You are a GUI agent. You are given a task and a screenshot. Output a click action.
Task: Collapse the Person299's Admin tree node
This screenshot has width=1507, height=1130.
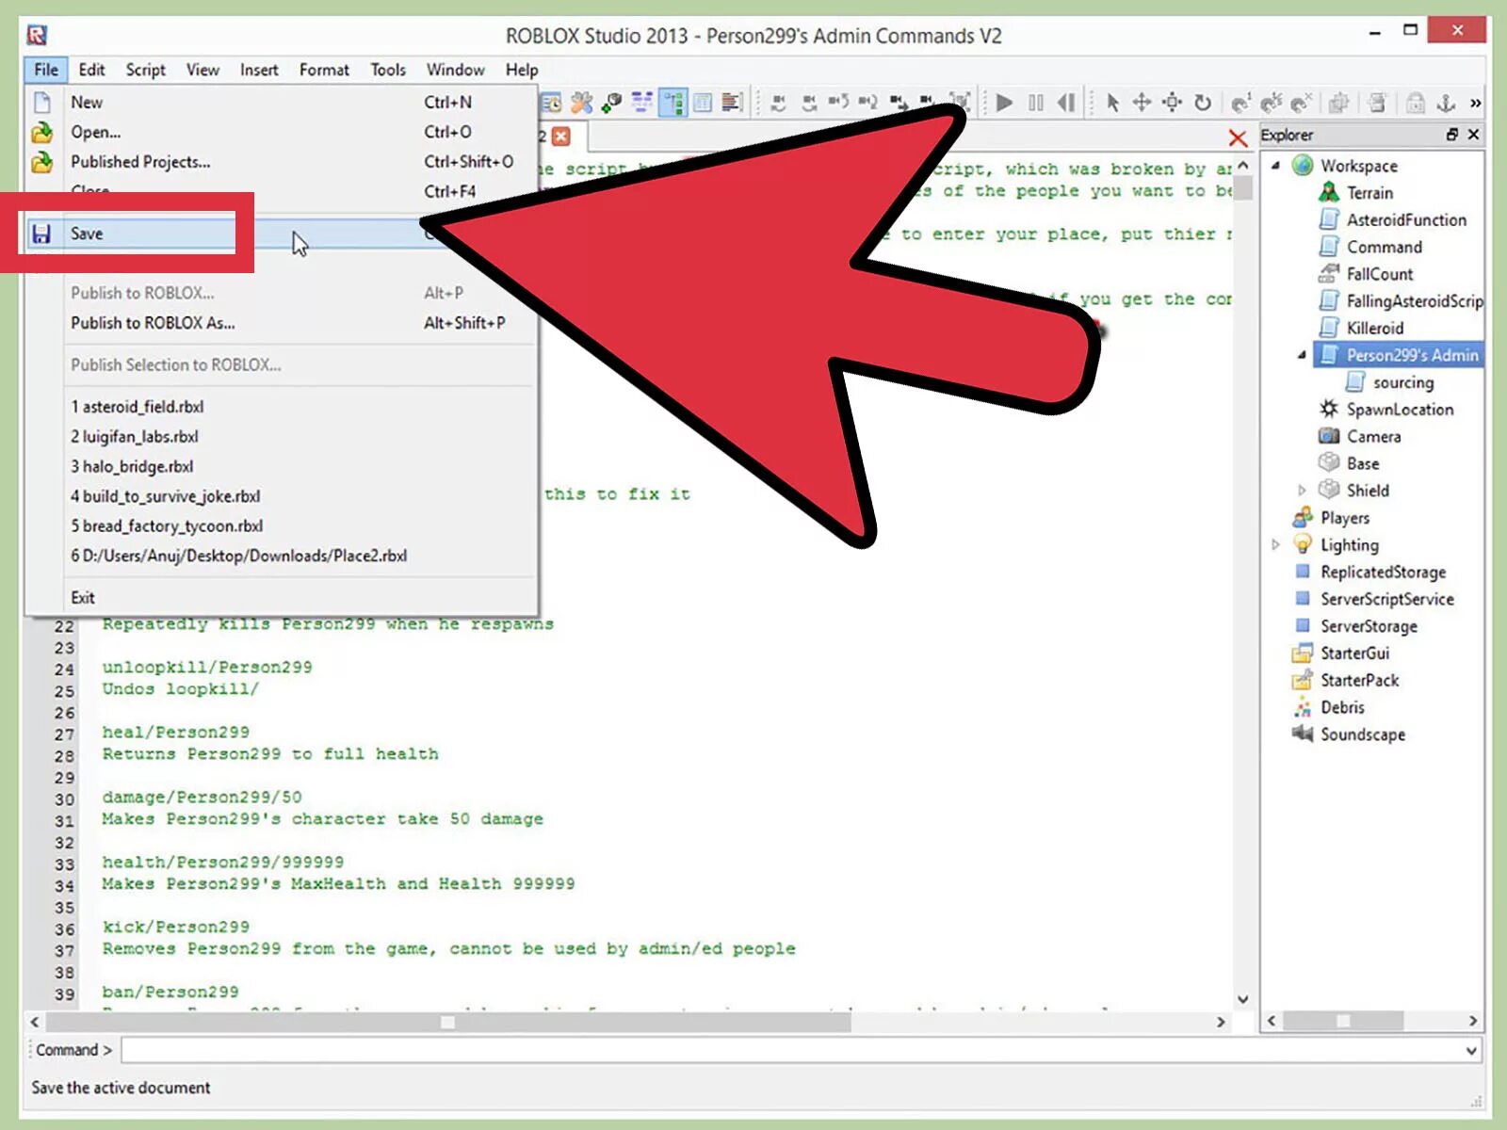point(1303,355)
